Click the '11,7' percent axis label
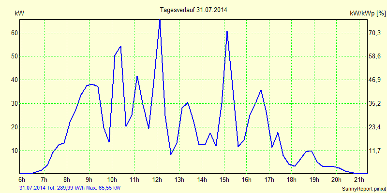The width and height of the screenshot is (387, 193). (x=376, y=151)
